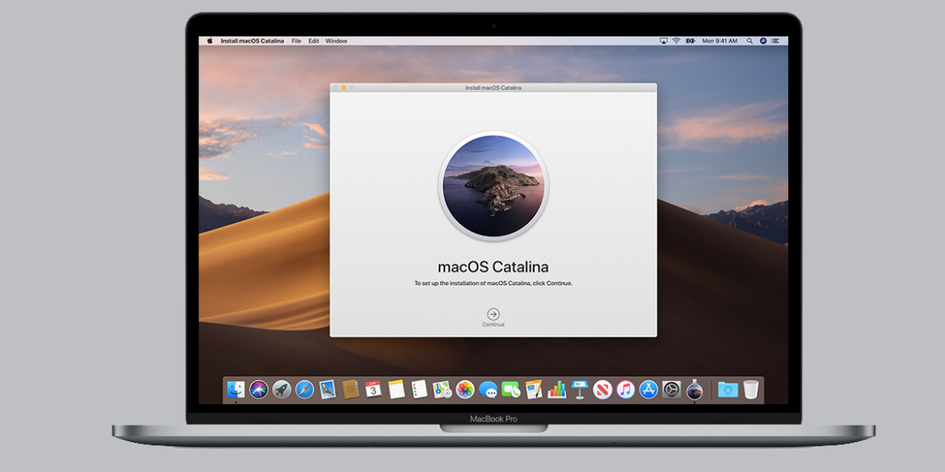Open System Preferences from the Dock
The image size is (945, 472).
671,389
